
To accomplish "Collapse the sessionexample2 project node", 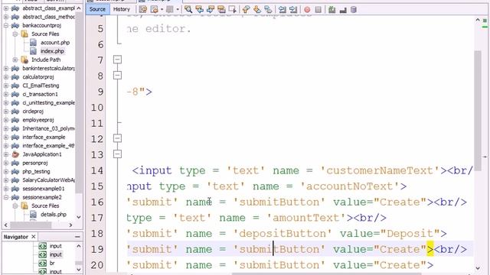I will point(6,197).
